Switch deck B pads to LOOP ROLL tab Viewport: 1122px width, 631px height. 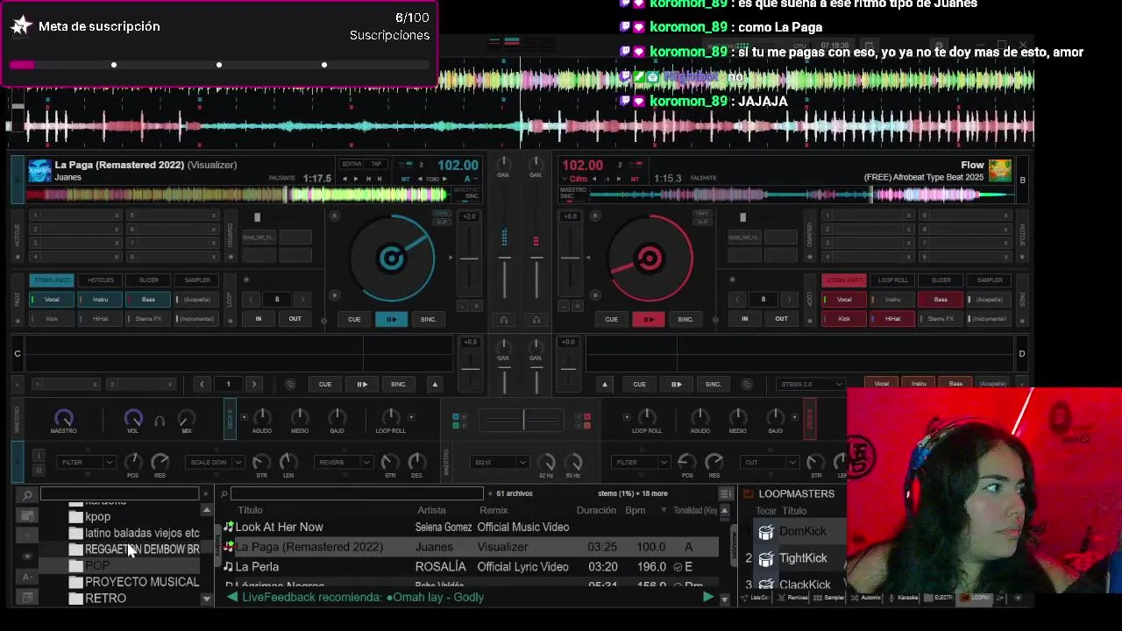[x=892, y=280]
